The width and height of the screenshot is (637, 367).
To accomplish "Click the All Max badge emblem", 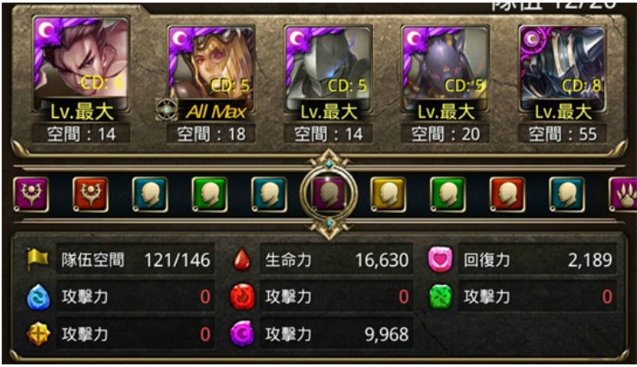I will [x=166, y=109].
